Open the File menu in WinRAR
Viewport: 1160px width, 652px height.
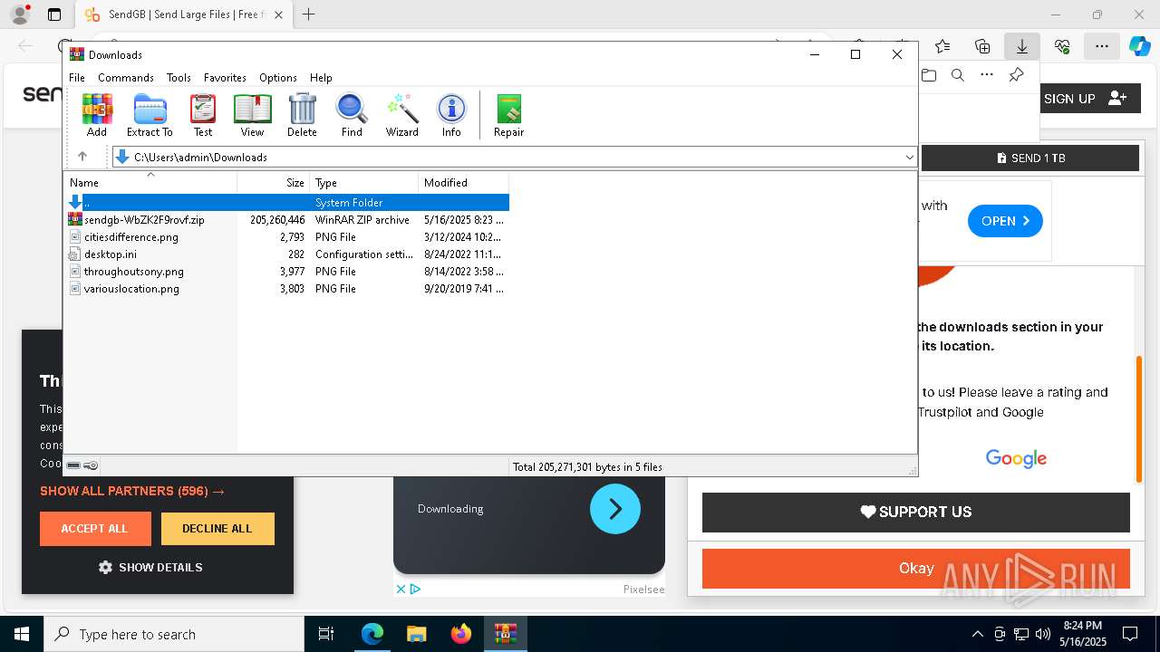(77, 78)
